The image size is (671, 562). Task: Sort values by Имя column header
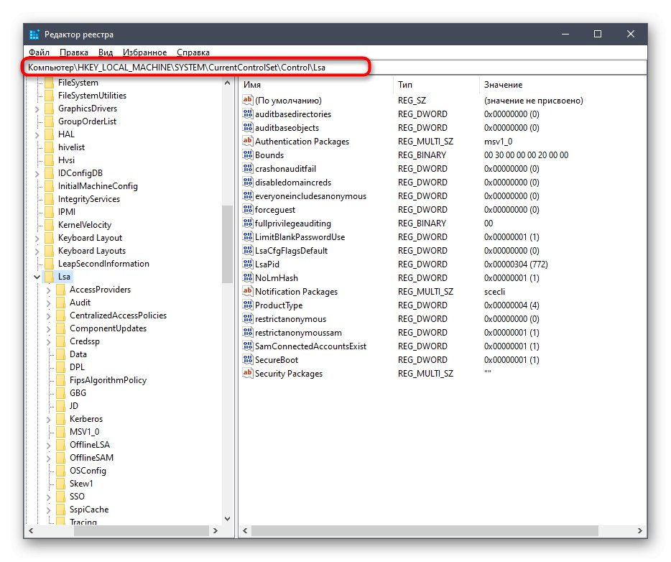tap(316, 85)
